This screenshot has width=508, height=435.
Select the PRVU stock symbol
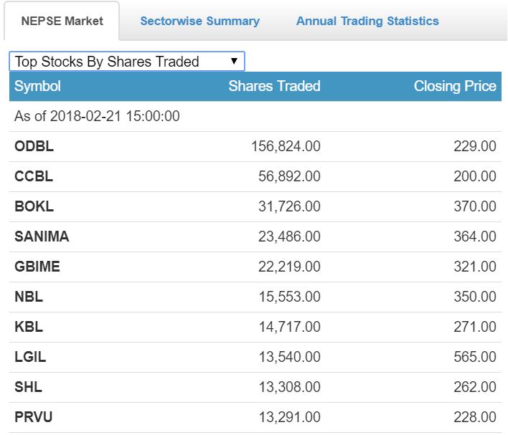coord(34,417)
